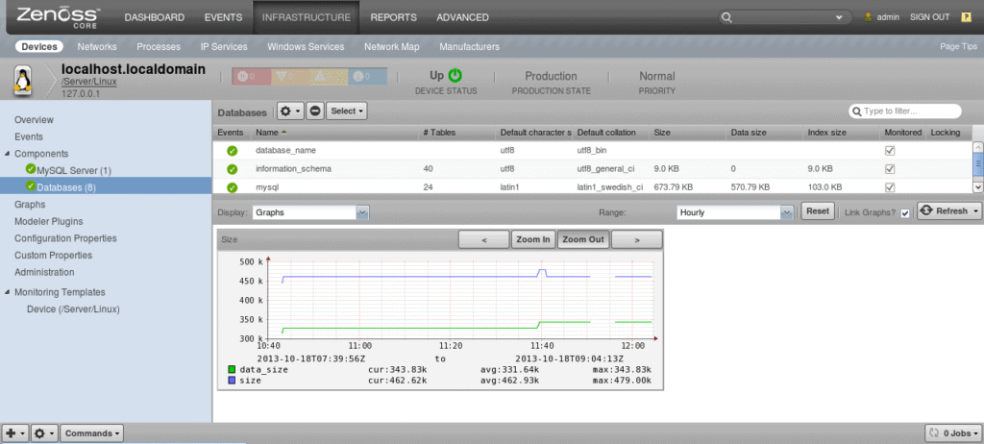Click green check icon beside MySQL Server
The height and width of the screenshot is (444, 984).
pos(31,169)
